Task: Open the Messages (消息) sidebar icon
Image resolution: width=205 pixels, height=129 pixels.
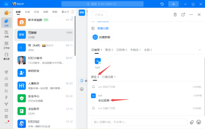Action: click(6, 23)
